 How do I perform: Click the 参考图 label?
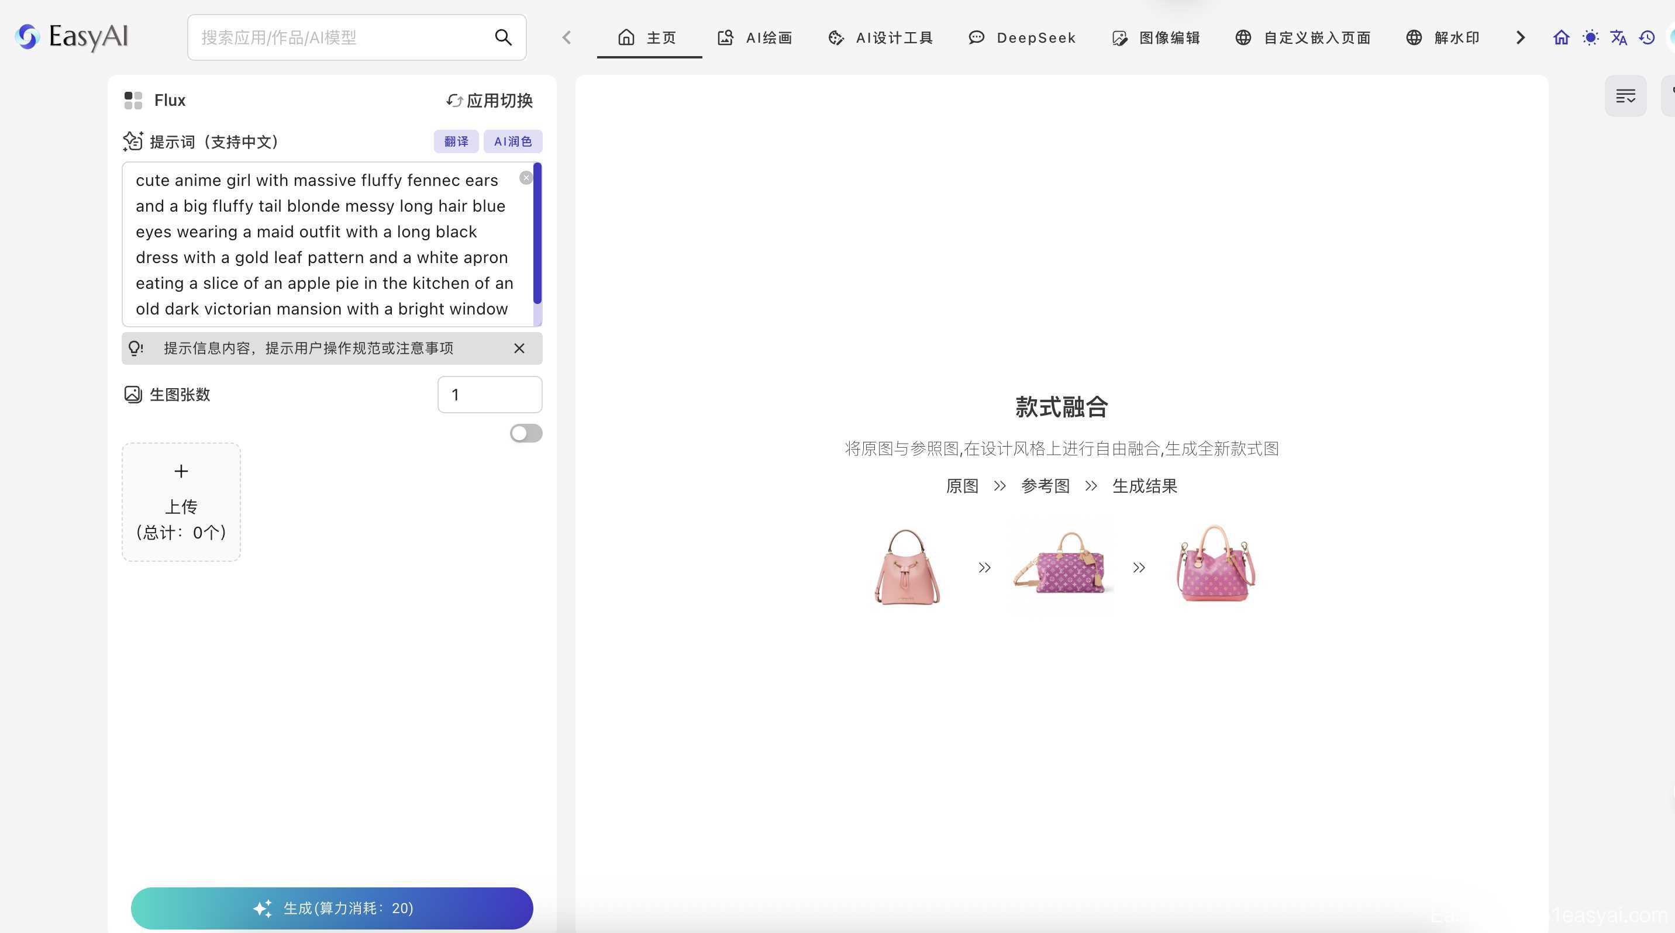point(1045,486)
